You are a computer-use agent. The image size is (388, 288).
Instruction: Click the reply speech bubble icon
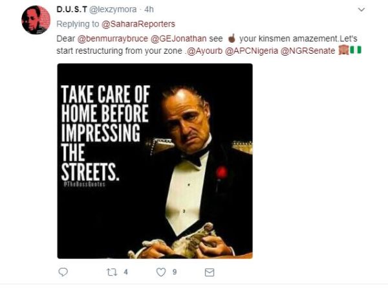63,272
